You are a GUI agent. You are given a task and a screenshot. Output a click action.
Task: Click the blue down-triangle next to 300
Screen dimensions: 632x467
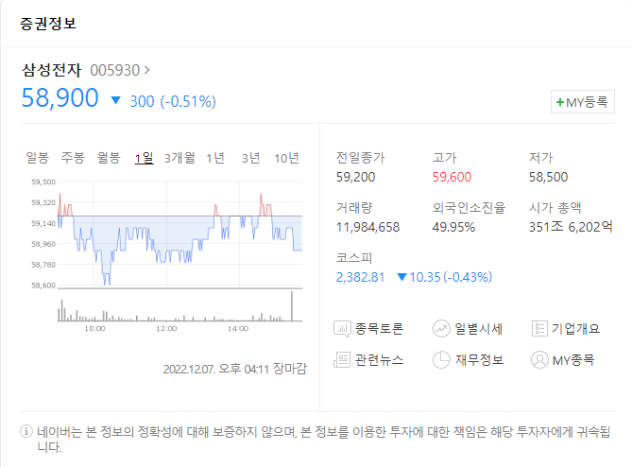[115, 100]
